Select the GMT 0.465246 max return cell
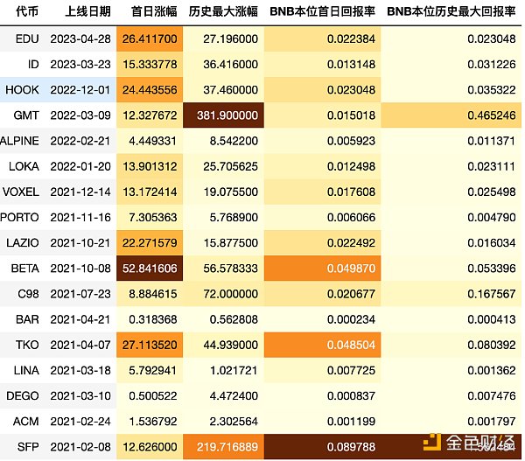Image resolution: width=525 pixels, height=461 pixels. pos(452,115)
